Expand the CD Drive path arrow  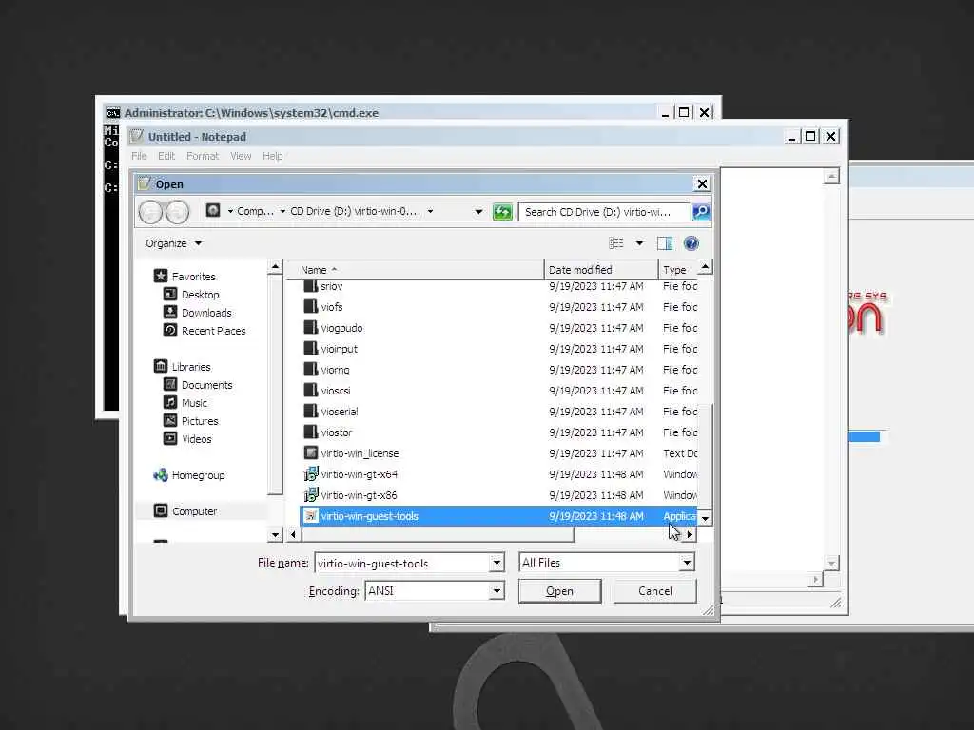pos(430,212)
